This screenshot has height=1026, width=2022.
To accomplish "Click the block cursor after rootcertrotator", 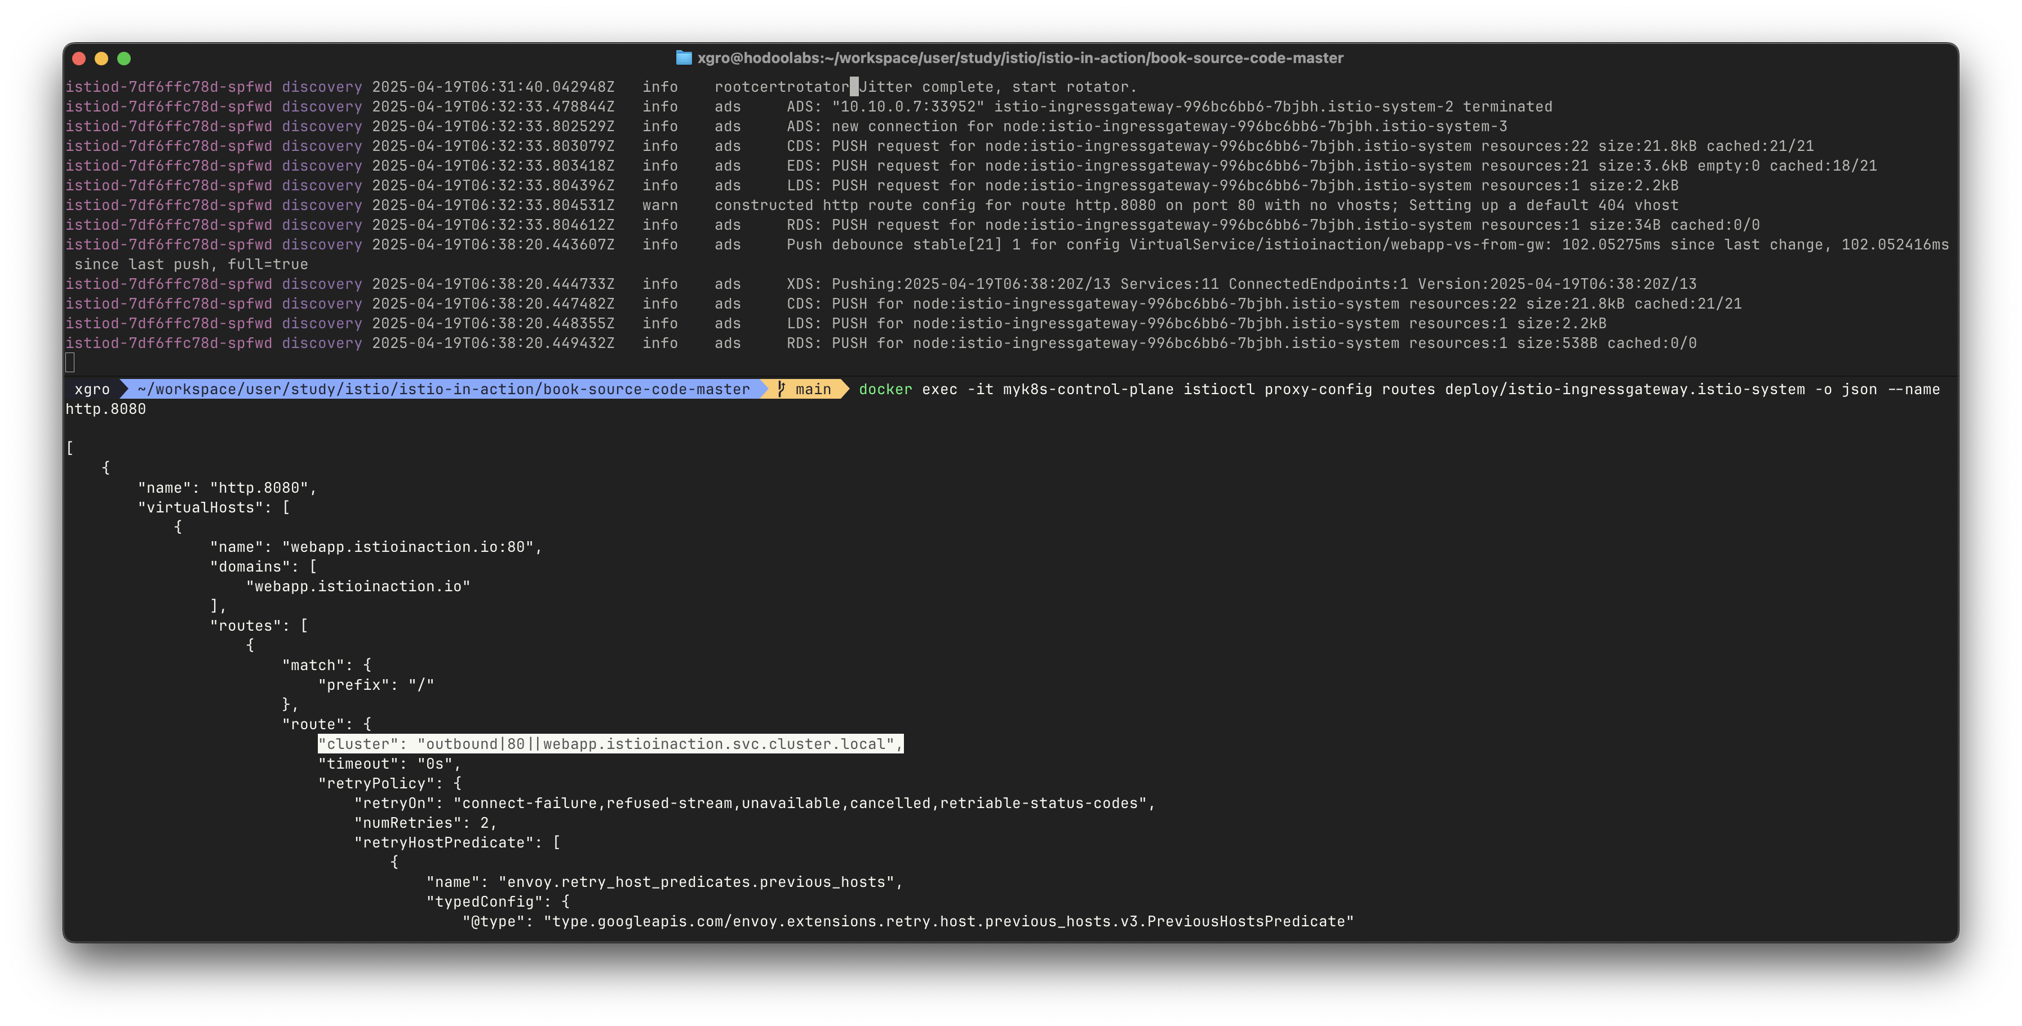I will point(855,86).
